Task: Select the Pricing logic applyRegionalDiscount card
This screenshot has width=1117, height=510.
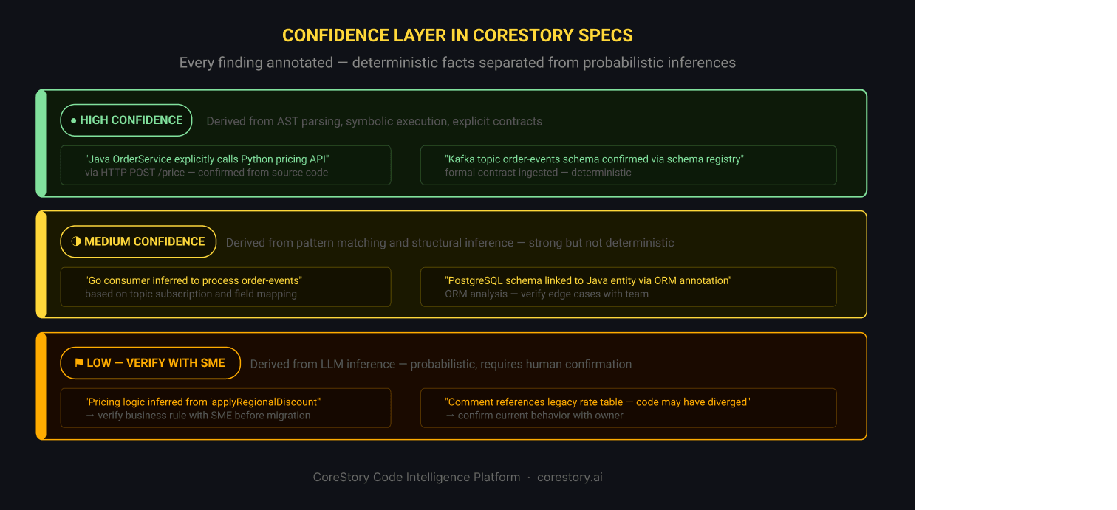Action: tap(226, 408)
